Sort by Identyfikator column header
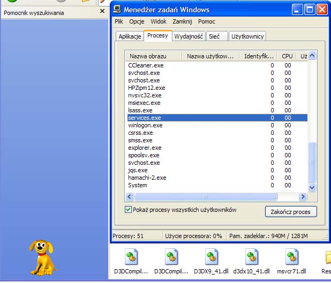 point(258,56)
